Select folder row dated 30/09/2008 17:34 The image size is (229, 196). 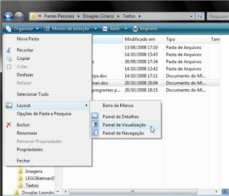coord(141,62)
